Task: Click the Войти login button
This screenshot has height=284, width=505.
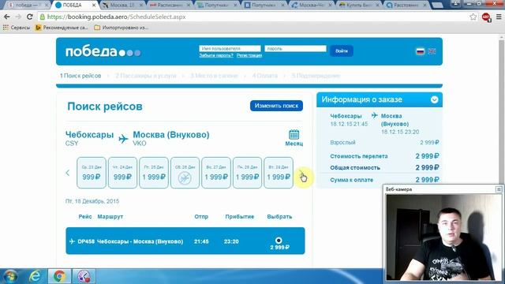Action: 342,50
